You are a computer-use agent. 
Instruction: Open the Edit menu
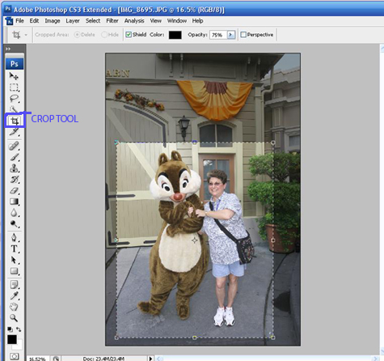click(34, 21)
